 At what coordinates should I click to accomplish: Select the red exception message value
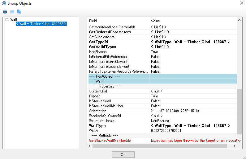(194, 141)
